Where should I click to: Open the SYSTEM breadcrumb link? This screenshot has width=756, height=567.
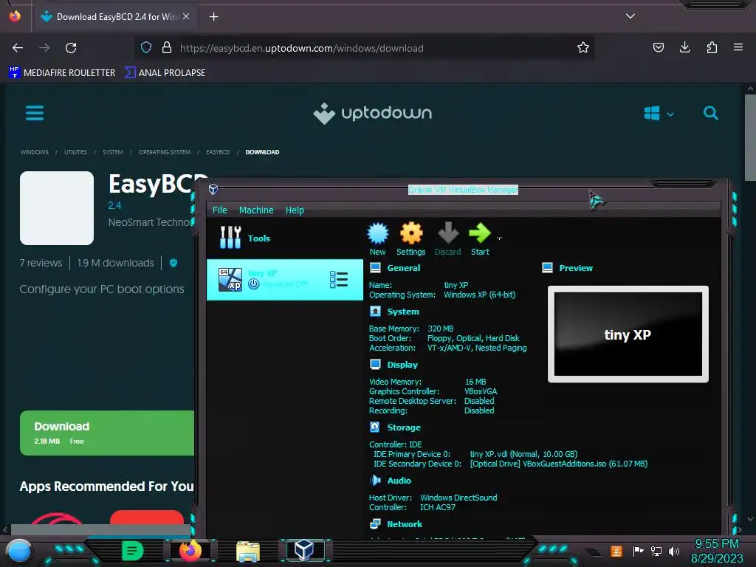[112, 152]
